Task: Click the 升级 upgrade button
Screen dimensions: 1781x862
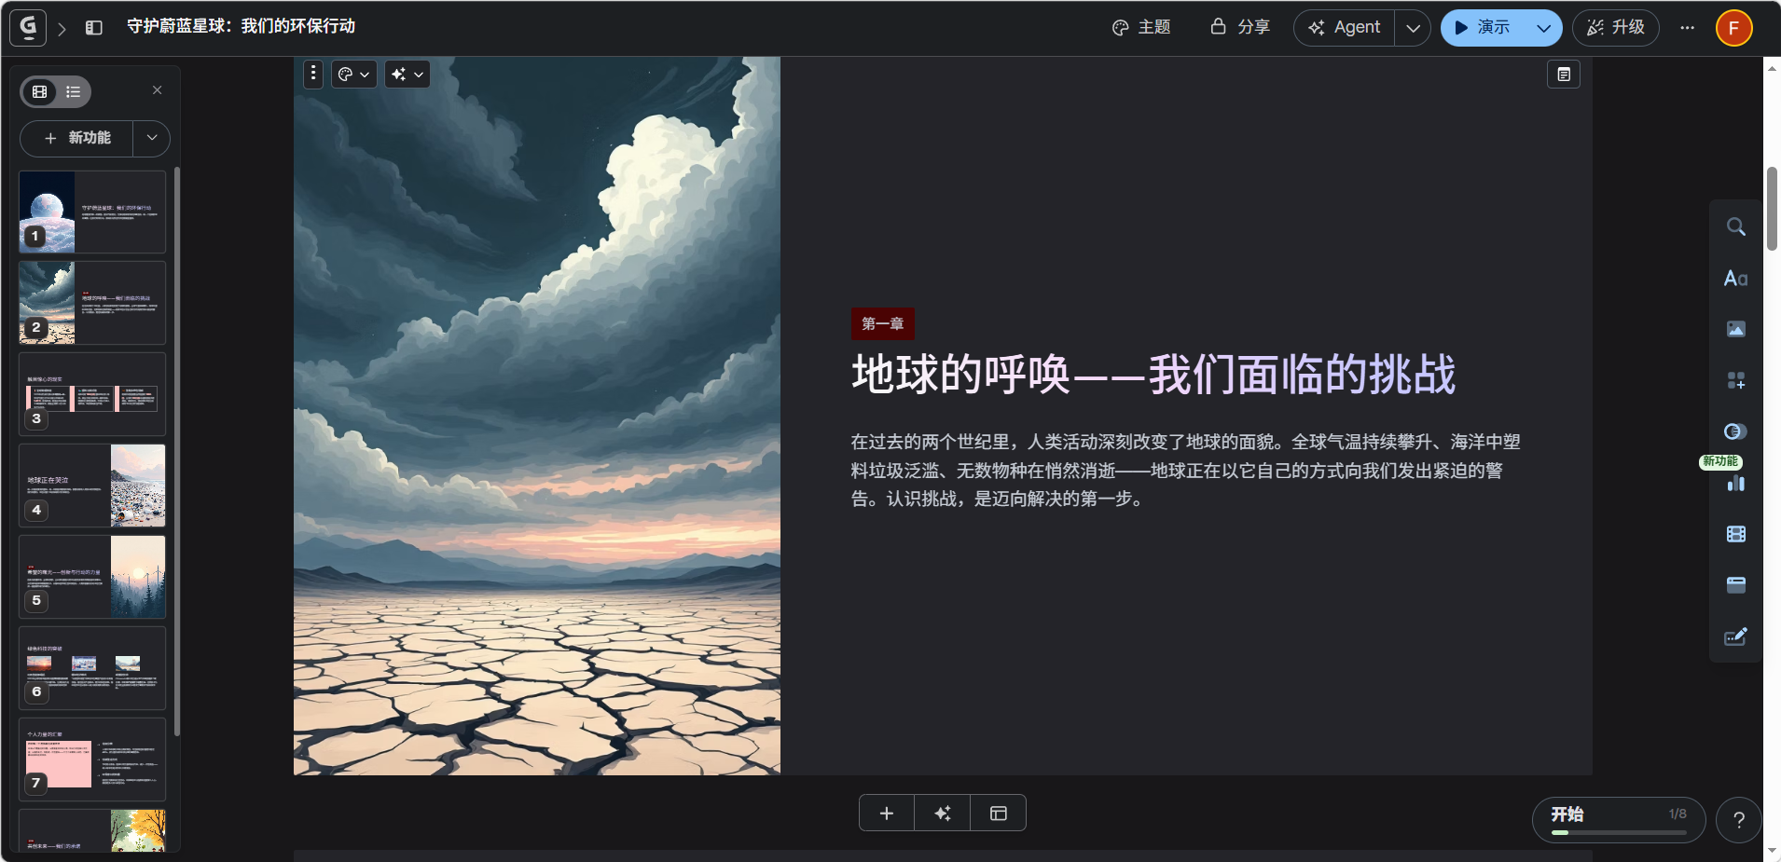Action: pyautogui.click(x=1616, y=28)
